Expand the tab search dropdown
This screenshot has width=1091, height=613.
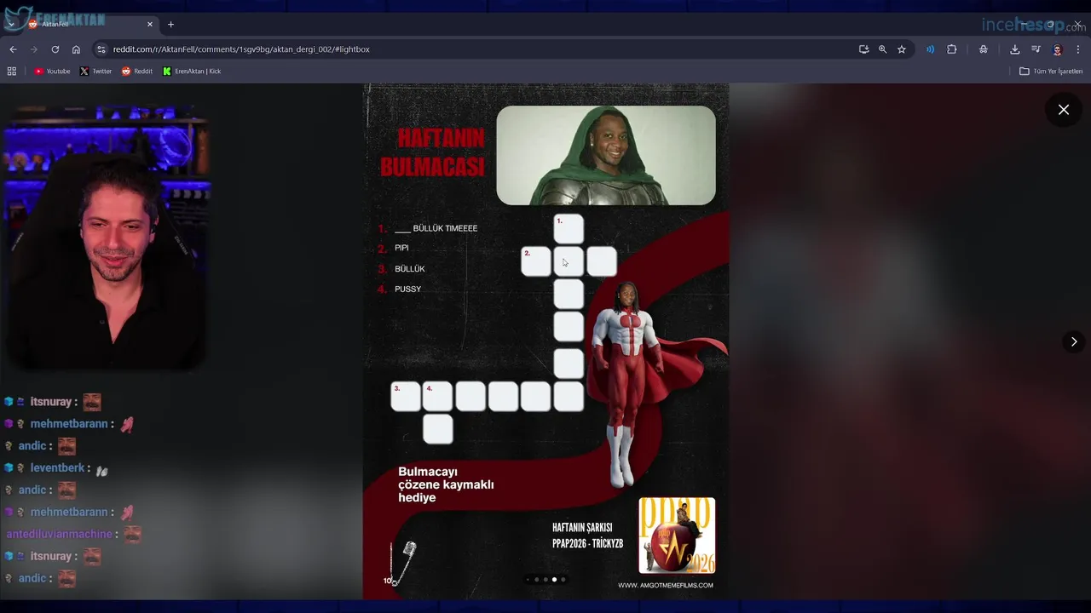(x=10, y=24)
